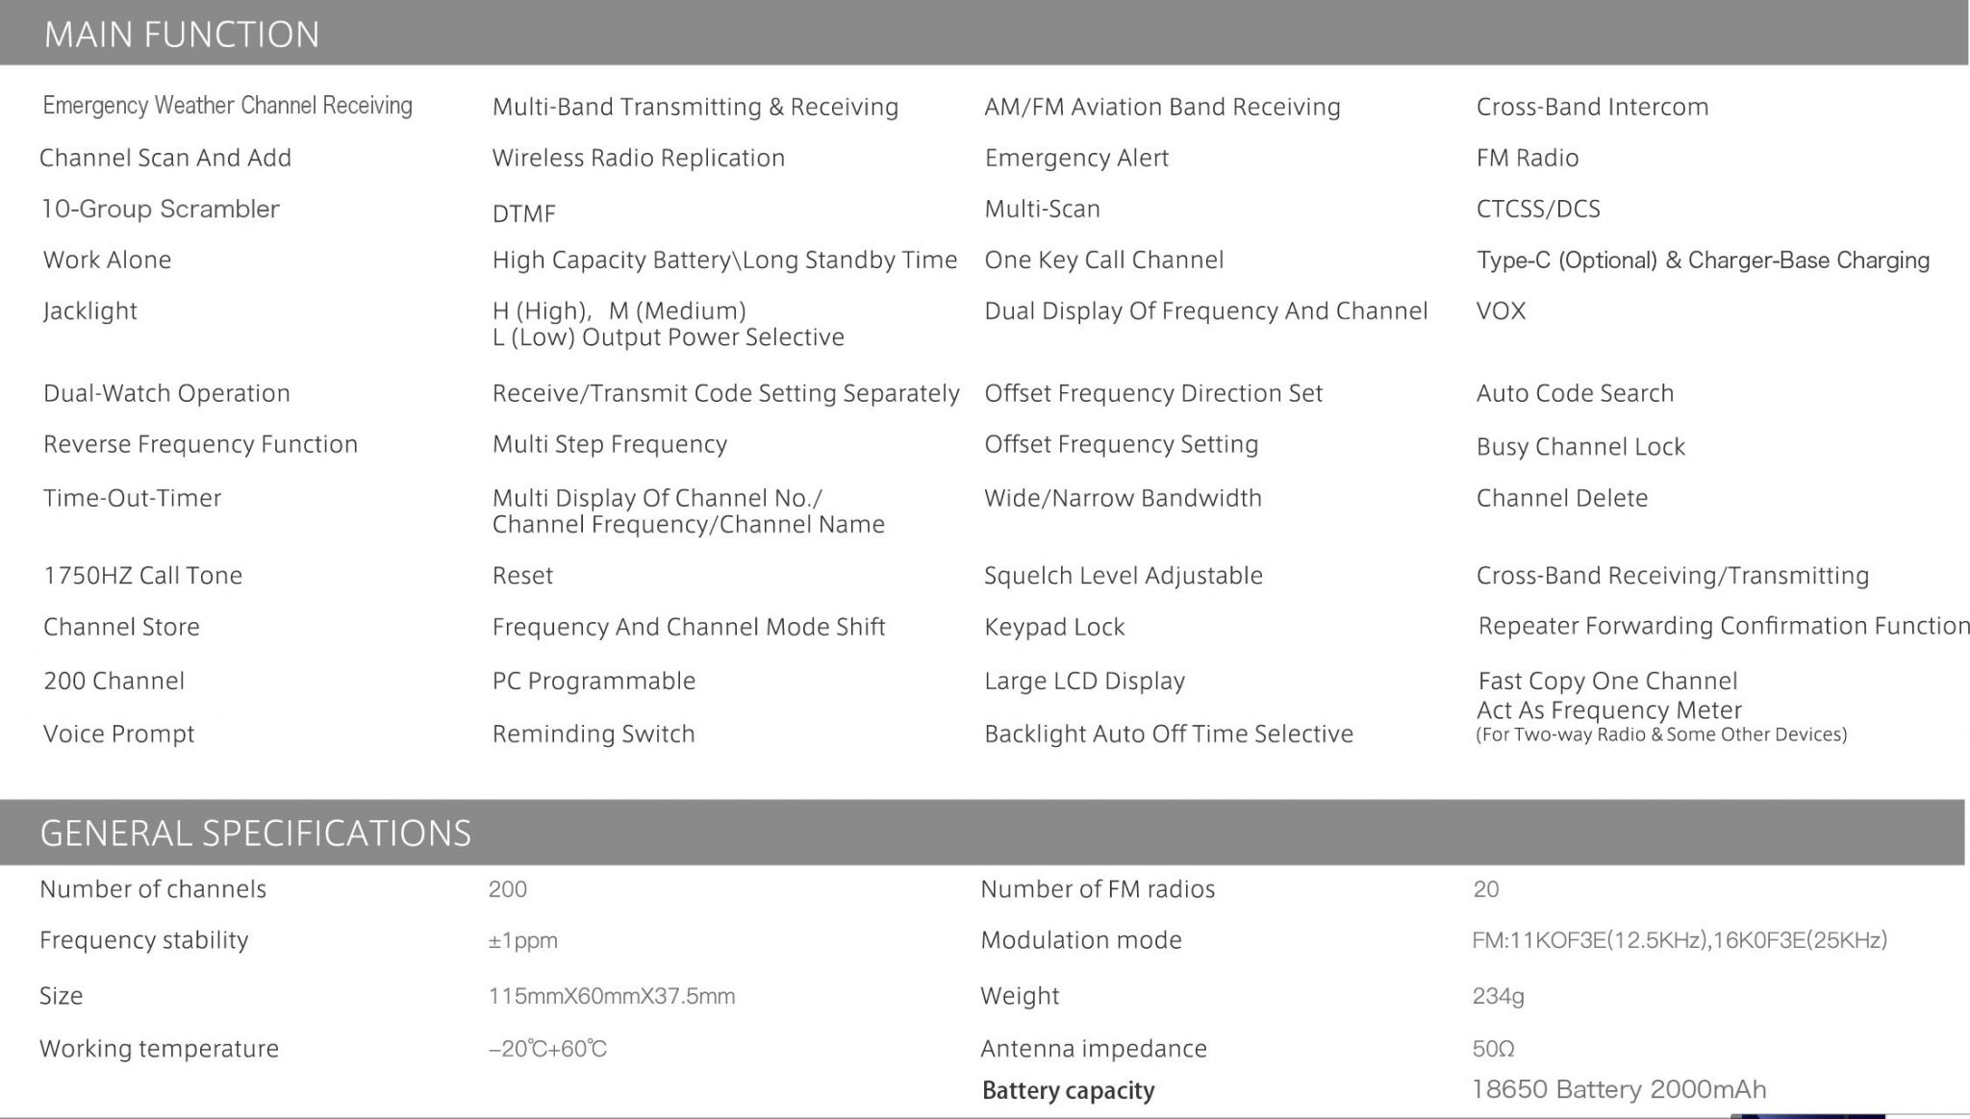Click the Dual-Watch Operation entry

point(166,393)
